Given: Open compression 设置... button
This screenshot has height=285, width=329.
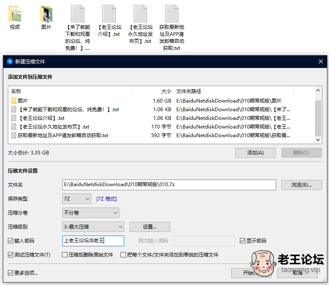Looking at the screenshot, I should [x=149, y=227].
